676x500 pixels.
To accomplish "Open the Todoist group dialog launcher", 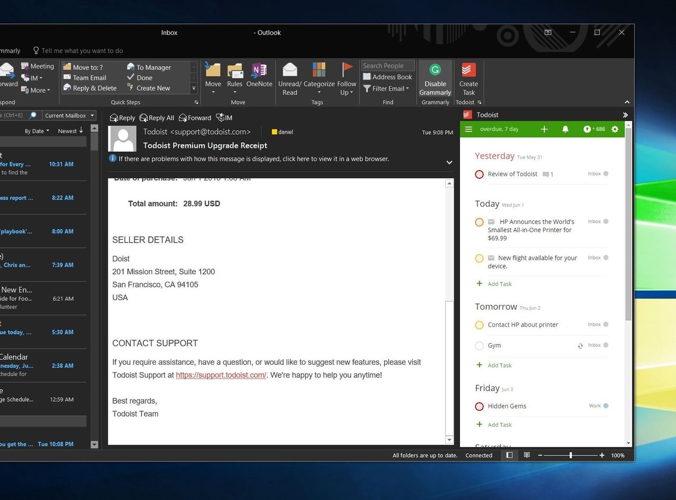I will pos(480,103).
